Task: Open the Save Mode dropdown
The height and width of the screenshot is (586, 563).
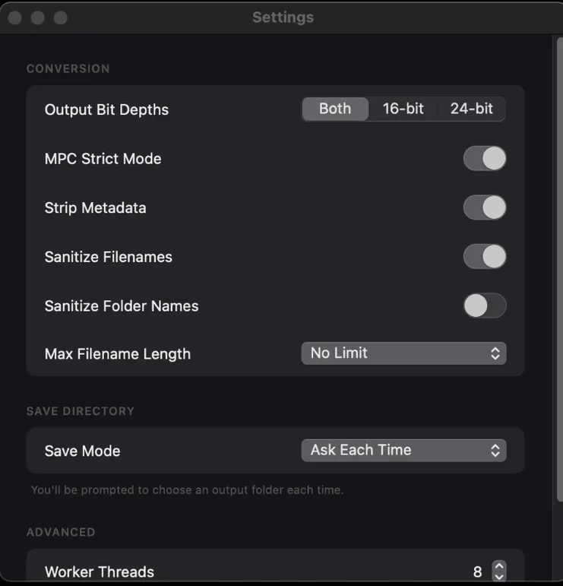Action: point(403,450)
